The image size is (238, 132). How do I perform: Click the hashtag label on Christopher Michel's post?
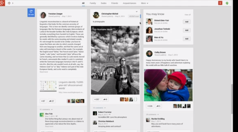(134, 16)
